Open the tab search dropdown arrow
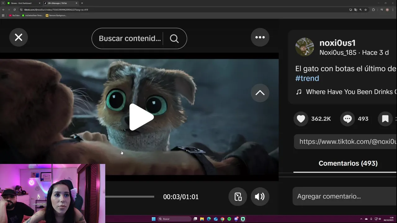Screen dimensions: 397x223 coord(3,3)
